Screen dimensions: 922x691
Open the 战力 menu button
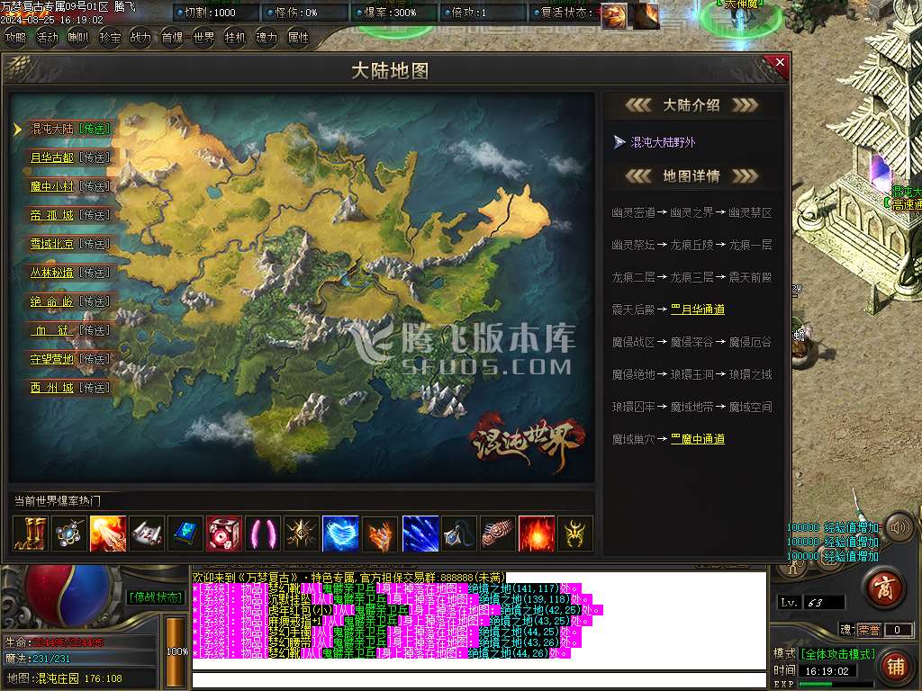point(141,38)
